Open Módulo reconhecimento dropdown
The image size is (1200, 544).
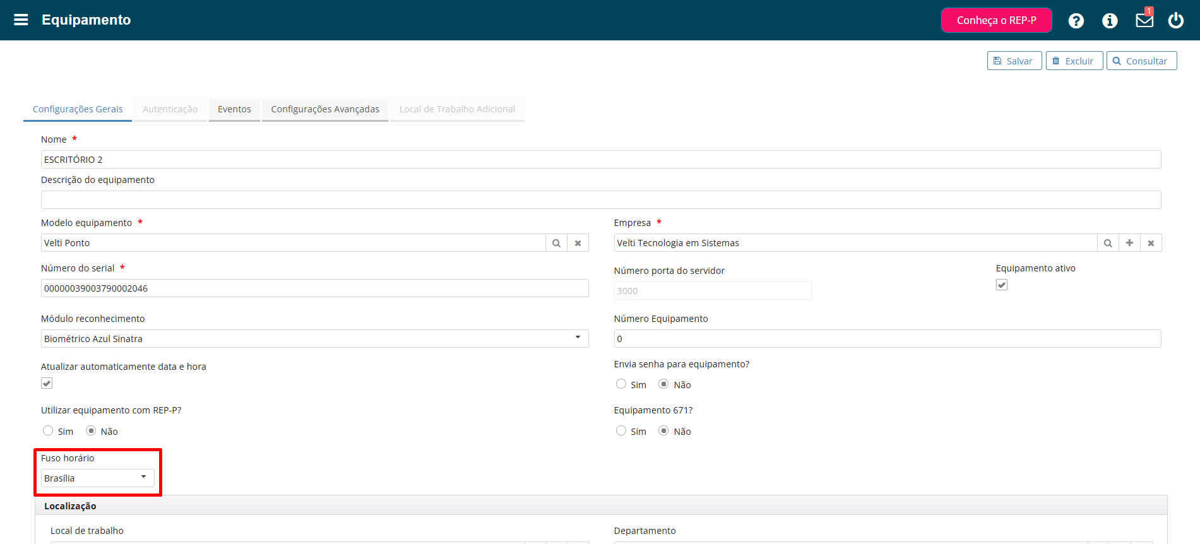click(x=314, y=339)
